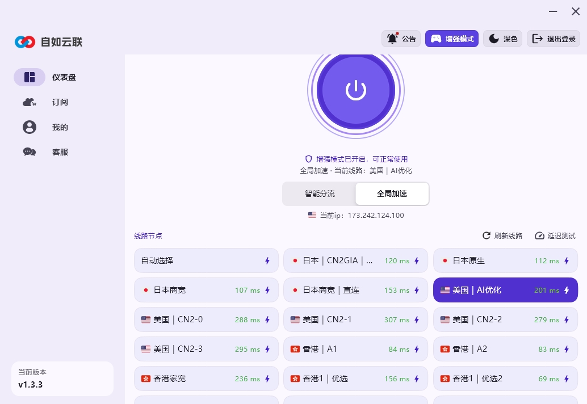
Task: Choose the 自动选择 node
Action: click(206, 260)
